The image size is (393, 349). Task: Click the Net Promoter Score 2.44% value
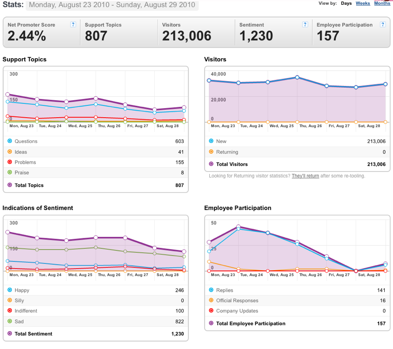pyautogui.click(x=27, y=36)
